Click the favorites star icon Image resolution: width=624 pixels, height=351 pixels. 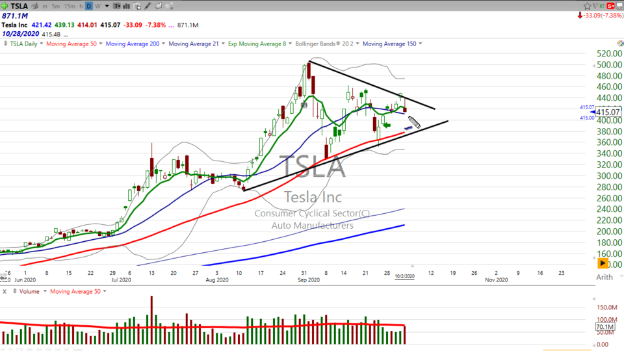pos(588,6)
